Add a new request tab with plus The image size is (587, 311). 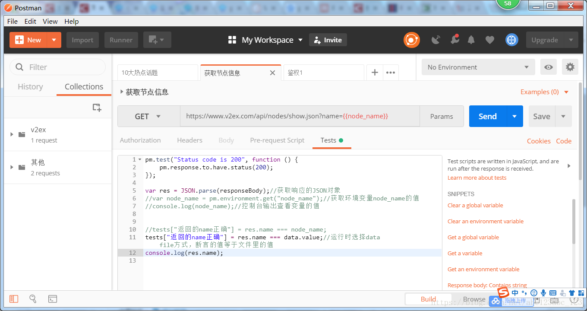click(375, 73)
